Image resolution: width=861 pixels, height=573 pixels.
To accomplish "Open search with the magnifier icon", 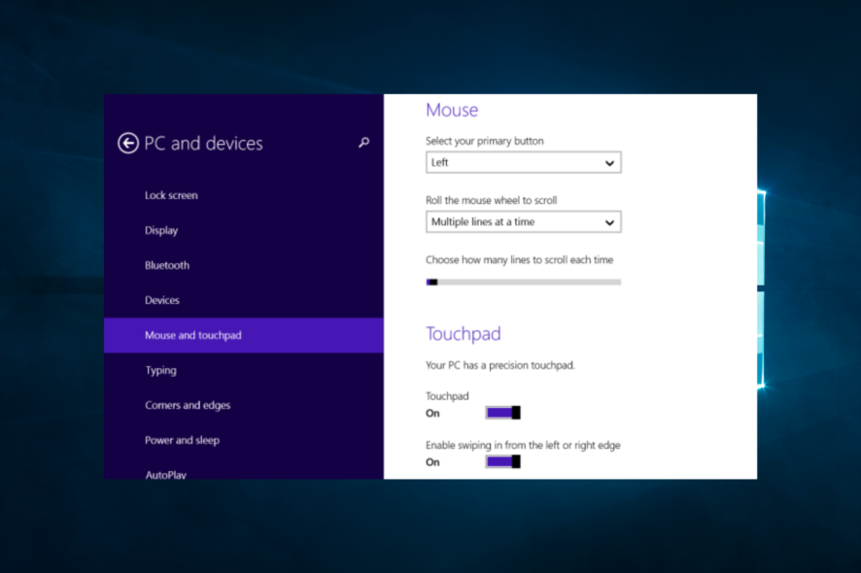I will [363, 143].
